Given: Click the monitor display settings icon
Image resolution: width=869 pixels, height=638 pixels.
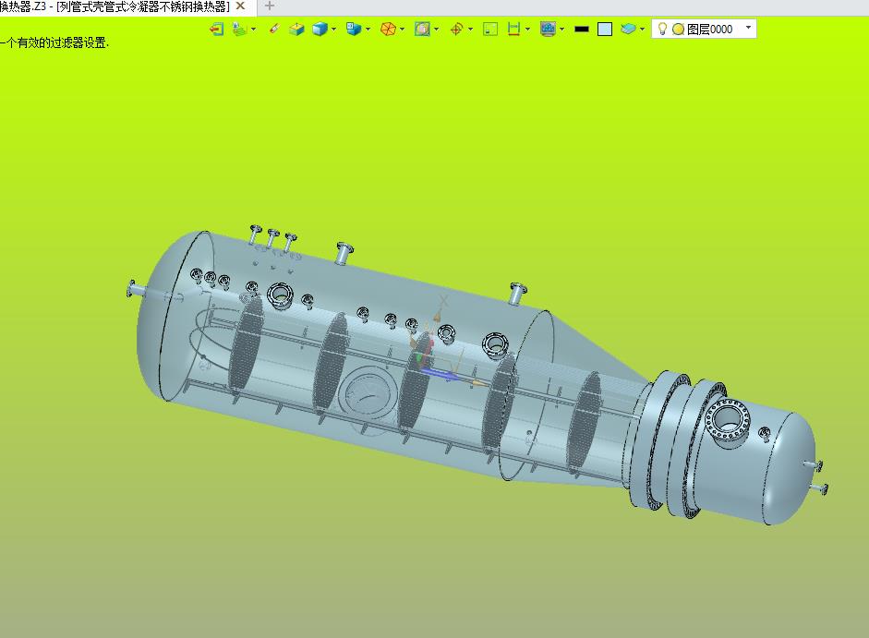Looking at the screenshot, I should pyautogui.click(x=549, y=29).
